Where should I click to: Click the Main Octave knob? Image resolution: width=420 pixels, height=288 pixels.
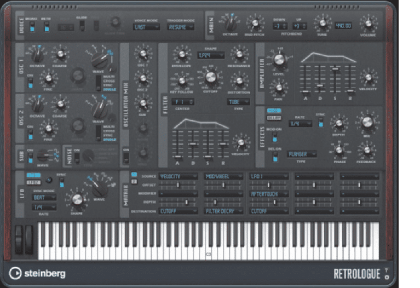tap(231, 24)
